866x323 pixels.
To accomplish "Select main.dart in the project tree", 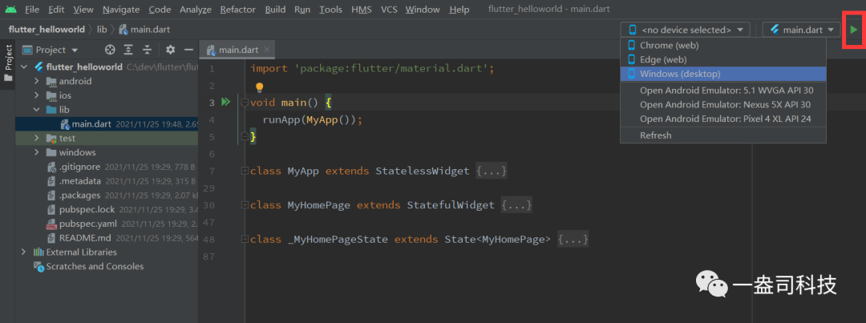I will tap(107, 124).
